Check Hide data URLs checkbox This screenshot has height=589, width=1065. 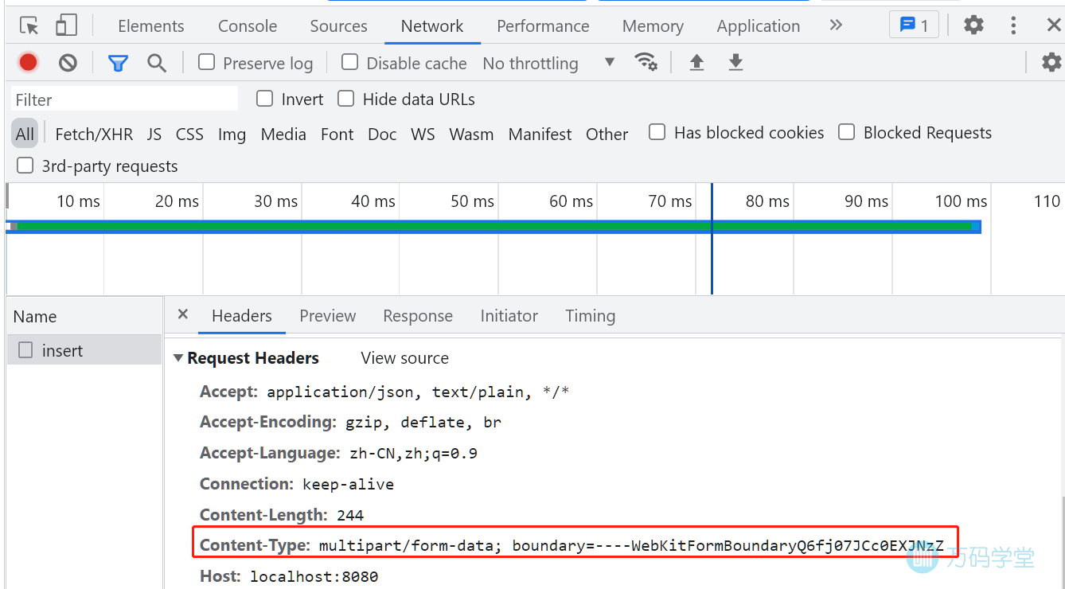pos(345,99)
